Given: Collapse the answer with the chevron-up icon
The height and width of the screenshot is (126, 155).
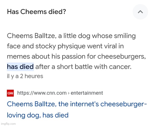Looking at the screenshot, I should click(x=141, y=12).
